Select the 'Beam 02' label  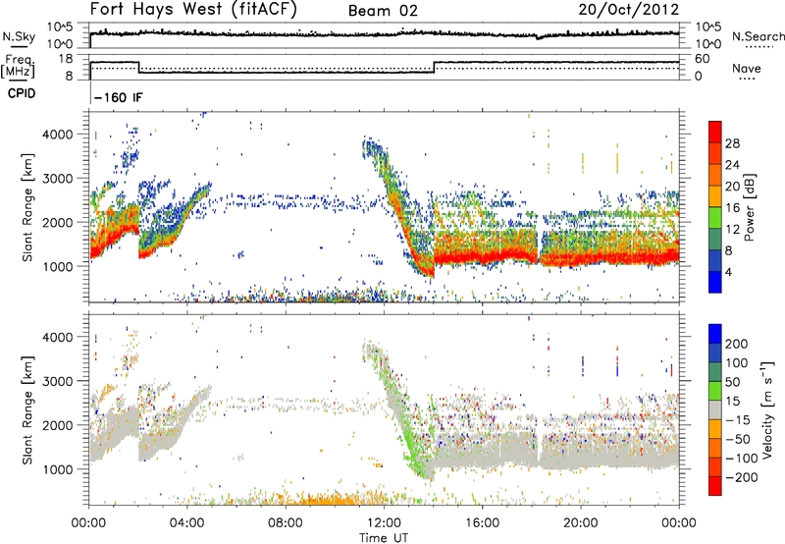[x=383, y=11]
